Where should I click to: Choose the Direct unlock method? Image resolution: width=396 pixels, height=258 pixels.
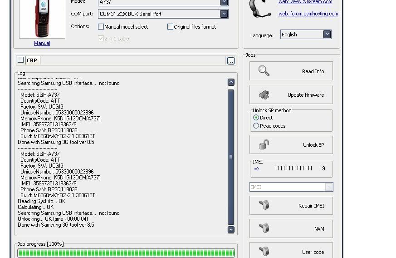256,118
